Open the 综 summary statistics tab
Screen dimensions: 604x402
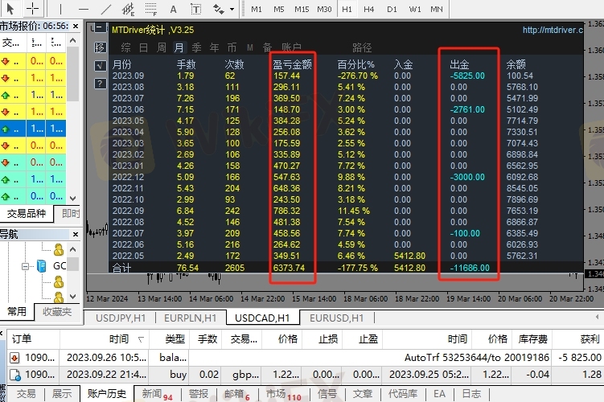[125, 47]
